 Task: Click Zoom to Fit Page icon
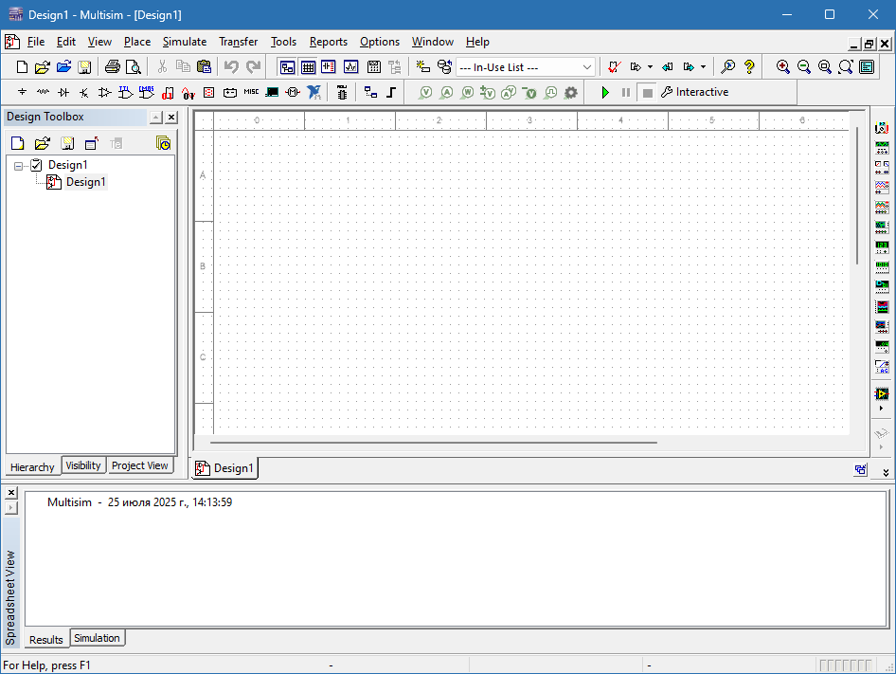tap(845, 67)
